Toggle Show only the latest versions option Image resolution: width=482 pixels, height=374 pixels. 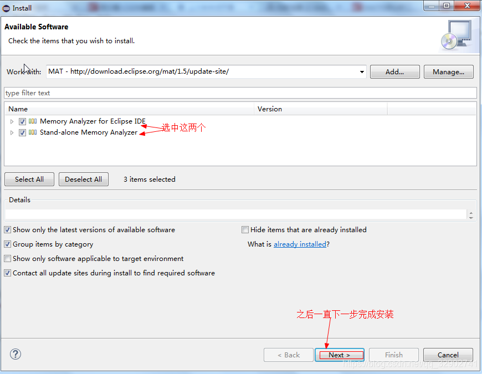[x=8, y=229]
